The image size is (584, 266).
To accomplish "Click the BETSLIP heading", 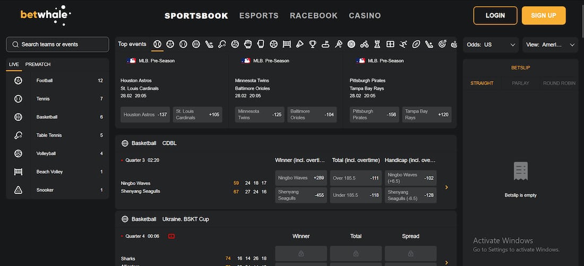I will pyautogui.click(x=521, y=68).
